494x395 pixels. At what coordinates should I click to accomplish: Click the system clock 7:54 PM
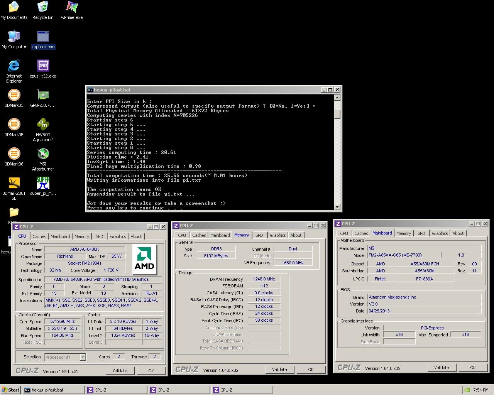click(480, 390)
